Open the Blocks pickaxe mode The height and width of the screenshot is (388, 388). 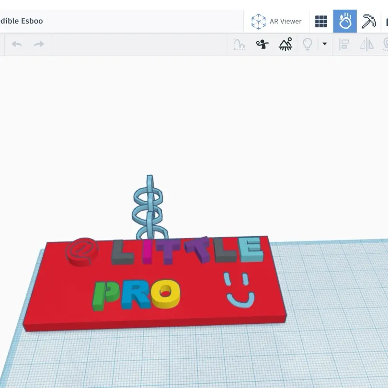tap(369, 21)
